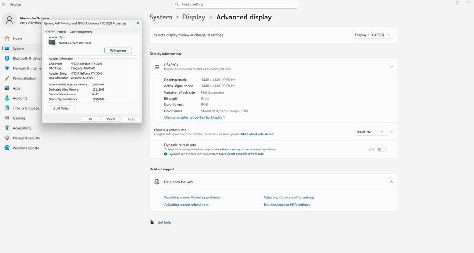The image size is (474, 253).
Task: Open Resolving screen flickering problems link
Action: (x=192, y=197)
